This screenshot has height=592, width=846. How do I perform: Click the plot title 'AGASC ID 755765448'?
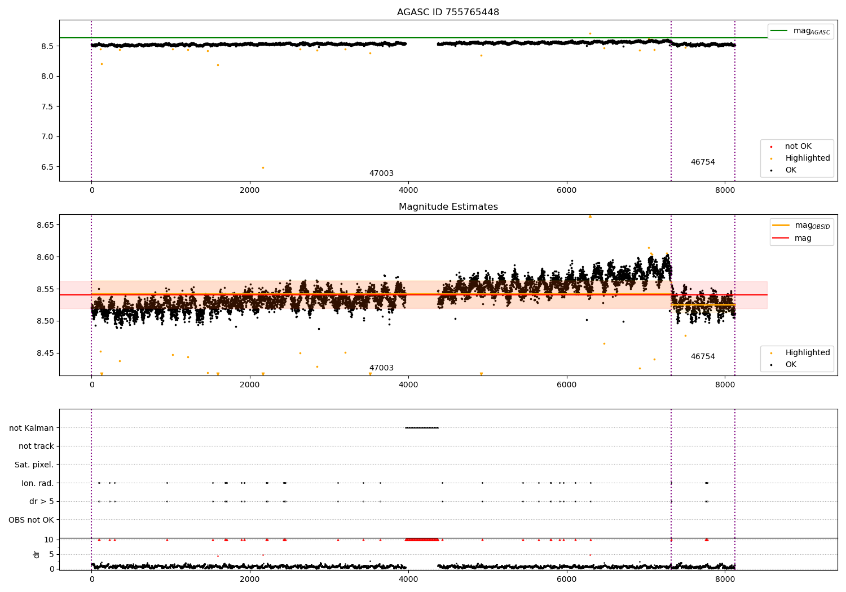(448, 12)
